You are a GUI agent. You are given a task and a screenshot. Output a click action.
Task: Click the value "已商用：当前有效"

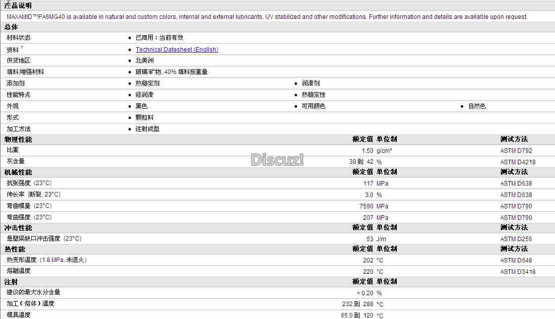coord(159,38)
